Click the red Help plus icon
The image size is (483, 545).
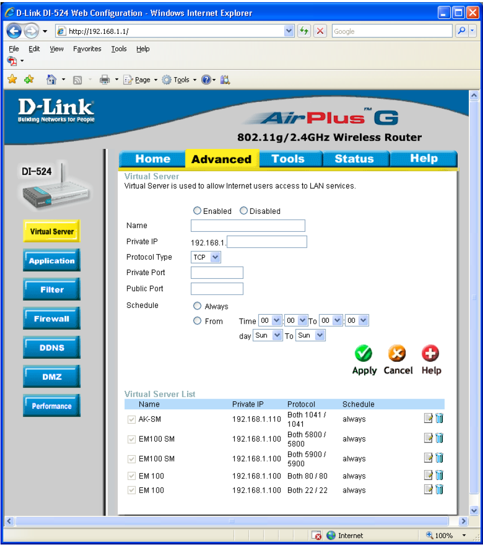point(431,353)
